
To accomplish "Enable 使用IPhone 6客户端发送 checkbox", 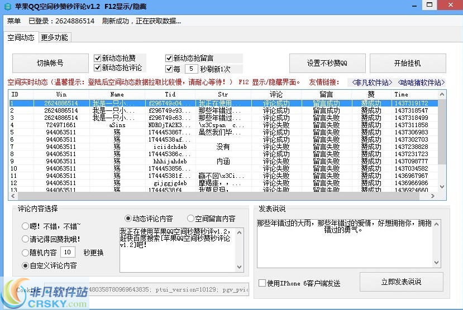I will (x=262, y=283).
